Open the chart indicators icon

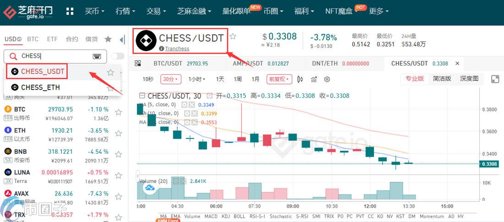tap(314, 79)
